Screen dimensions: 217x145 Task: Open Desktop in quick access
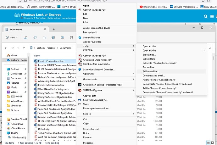click(15, 69)
